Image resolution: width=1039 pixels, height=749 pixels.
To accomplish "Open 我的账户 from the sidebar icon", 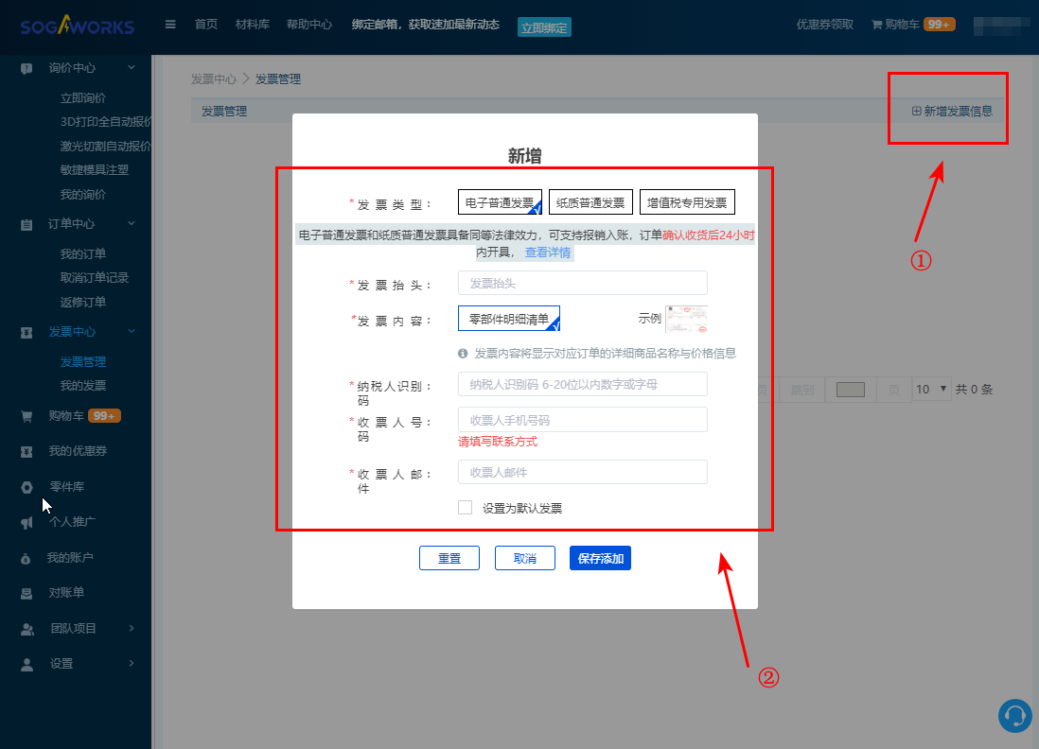I will 27,558.
